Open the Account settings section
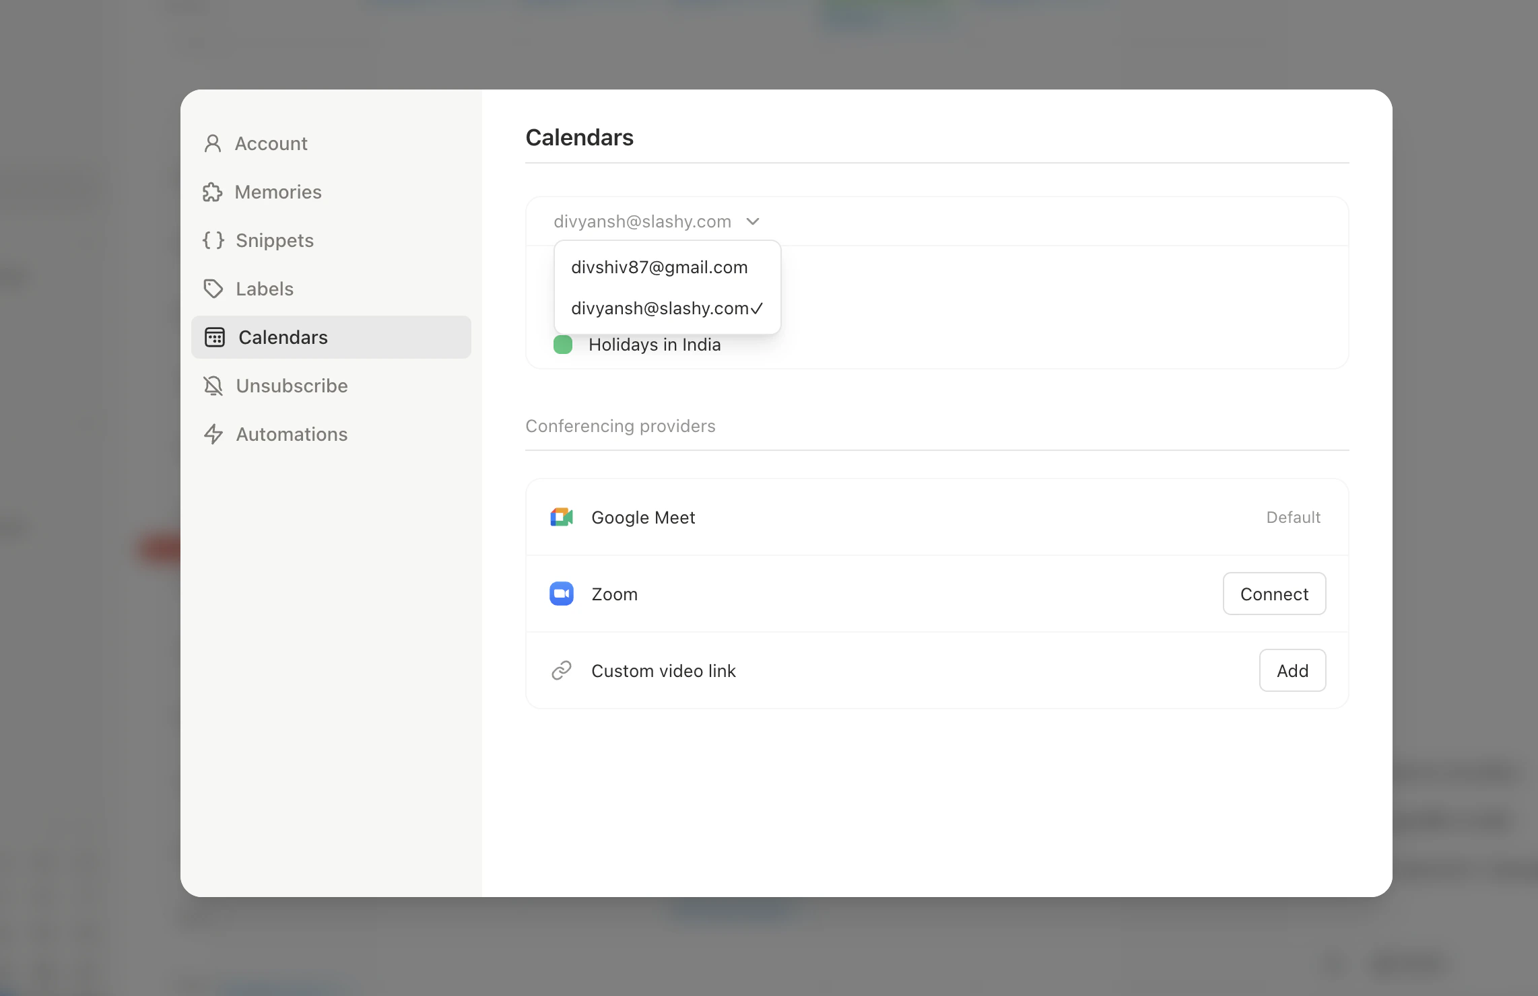Image resolution: width=1538 pixels, height=996 pixels. (271, 143)
